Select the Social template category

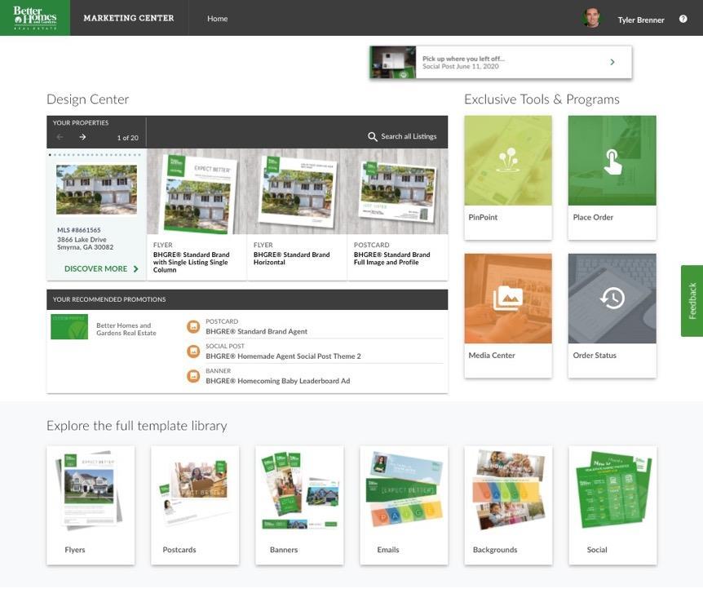613,505
